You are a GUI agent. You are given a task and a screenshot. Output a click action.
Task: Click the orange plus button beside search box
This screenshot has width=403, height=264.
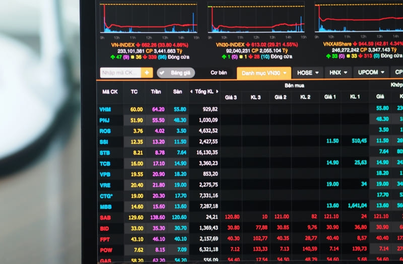click(x=147, y=73)
